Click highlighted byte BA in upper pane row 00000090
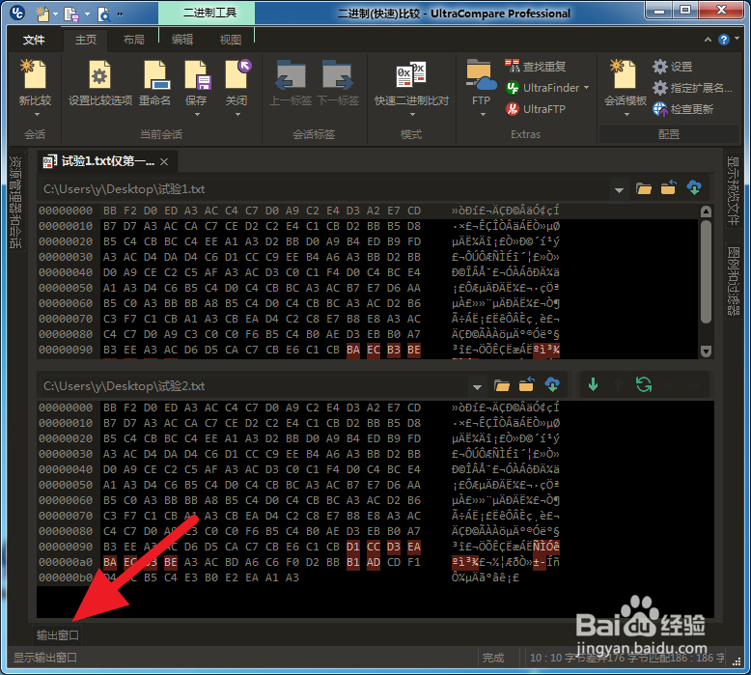The width and height of the screenshot is (751, 675). click(353, 350)
